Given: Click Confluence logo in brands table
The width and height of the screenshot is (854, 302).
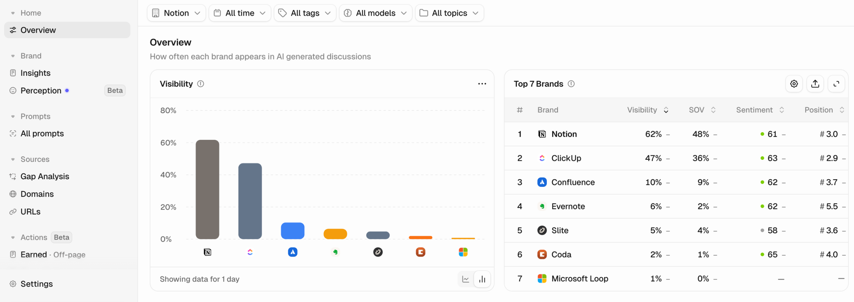Looking at the screenshot, I should pyautogui.click(x=542, y=182).
